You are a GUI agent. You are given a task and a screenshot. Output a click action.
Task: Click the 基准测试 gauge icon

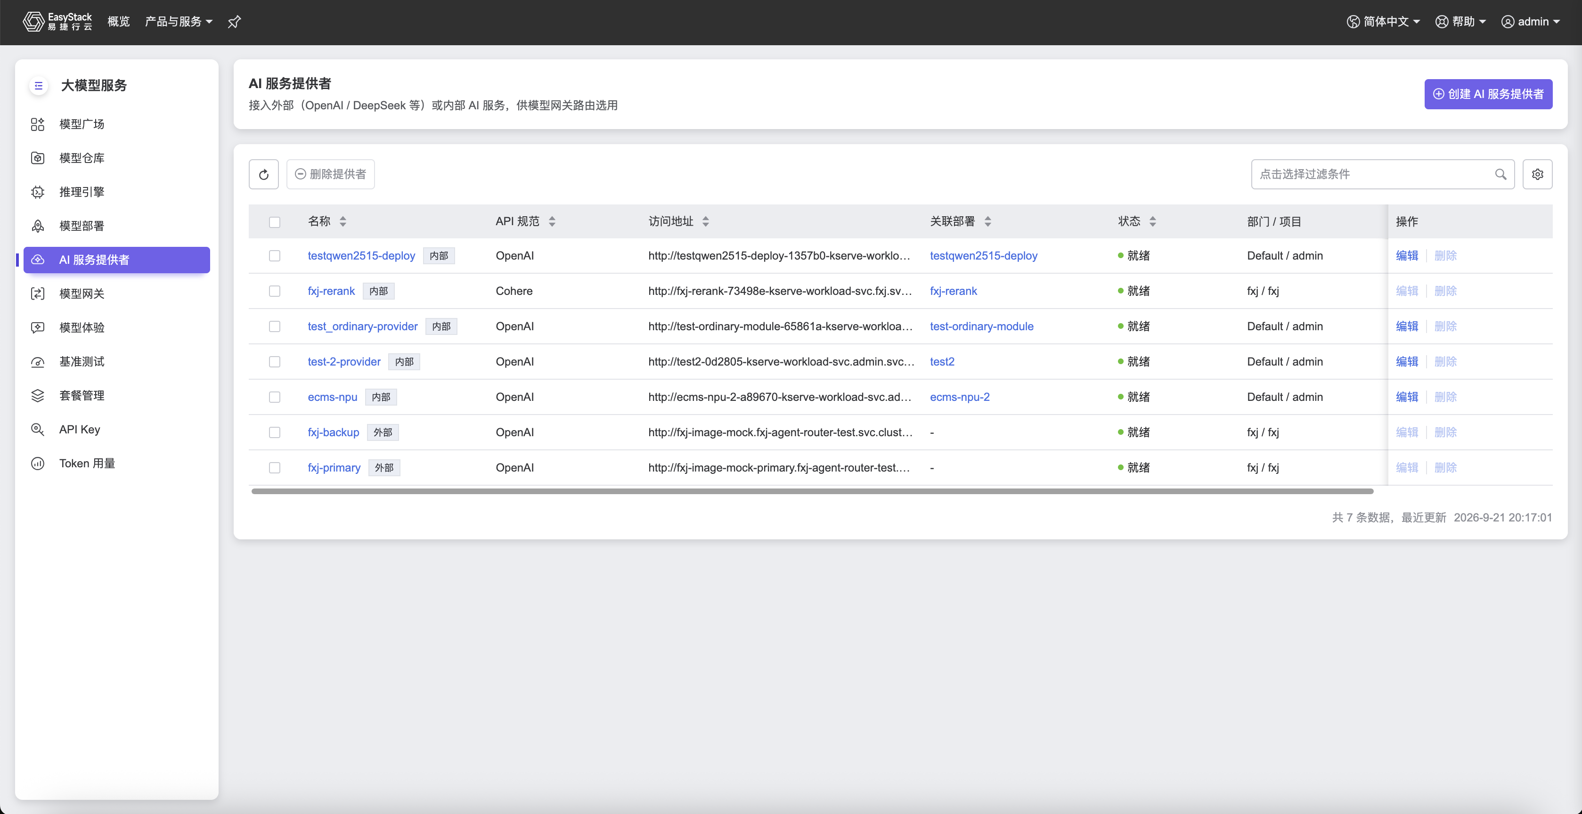pyautogui.click(x=38, y=362)
